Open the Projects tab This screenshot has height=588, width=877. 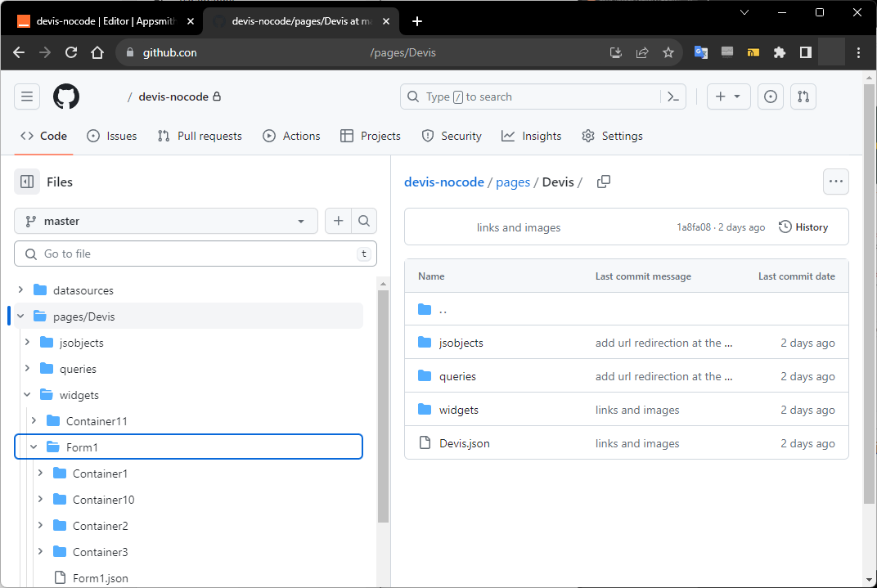click(x=371, y=136)
